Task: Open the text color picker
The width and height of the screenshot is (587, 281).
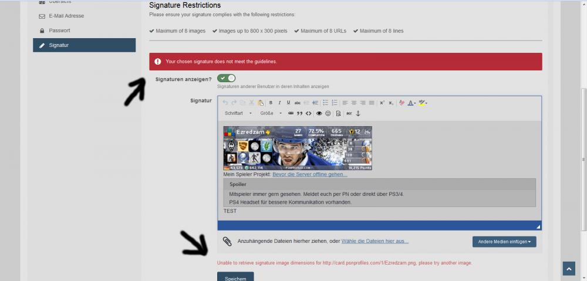Action: pyautogui.click(x=411, y=103)
